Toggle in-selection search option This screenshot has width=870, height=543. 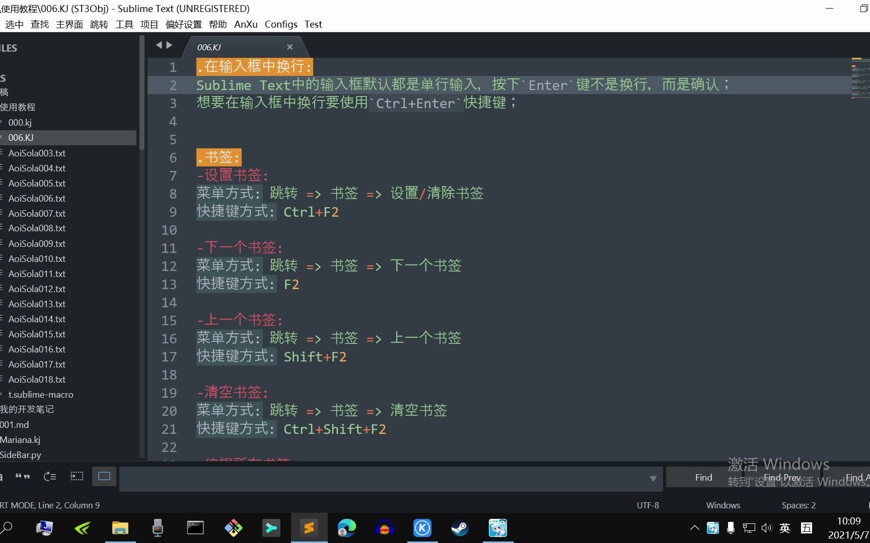77,476
